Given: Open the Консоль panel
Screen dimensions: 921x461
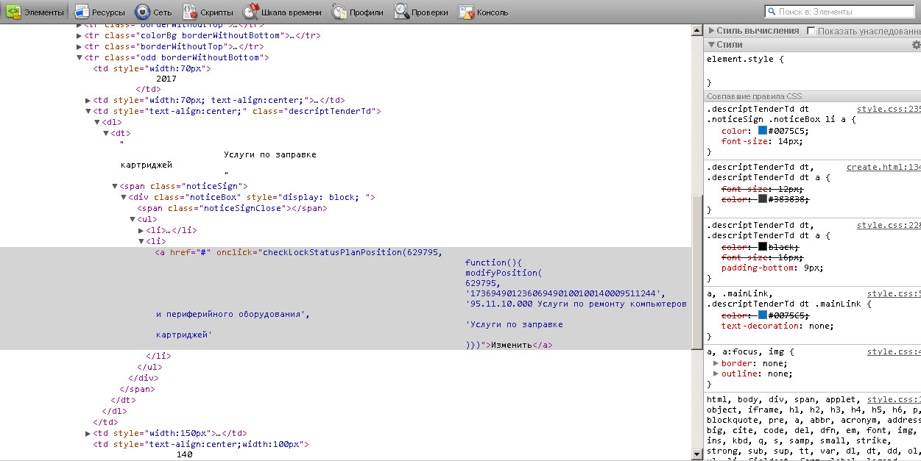Looking at the screenshot, I should (483, 12).
